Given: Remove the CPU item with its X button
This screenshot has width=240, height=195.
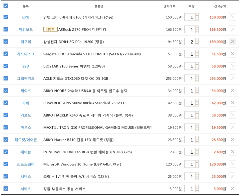Looking at the screenshot, I should point(232,17).
